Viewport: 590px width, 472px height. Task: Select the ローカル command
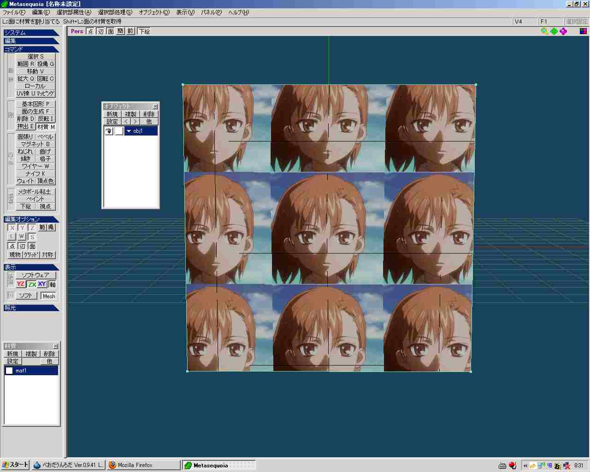tap(35, 86)
